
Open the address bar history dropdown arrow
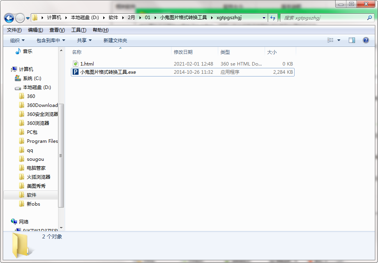tap(264, 18)
